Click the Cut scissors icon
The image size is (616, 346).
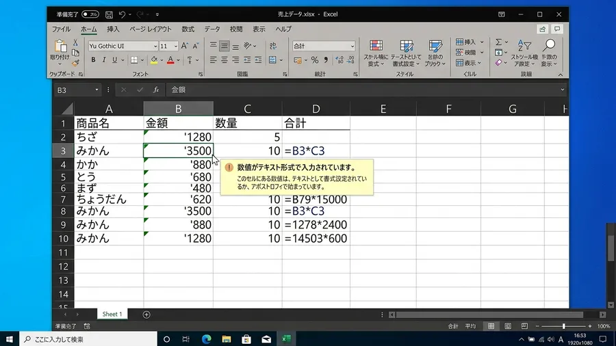coord(75,42)
